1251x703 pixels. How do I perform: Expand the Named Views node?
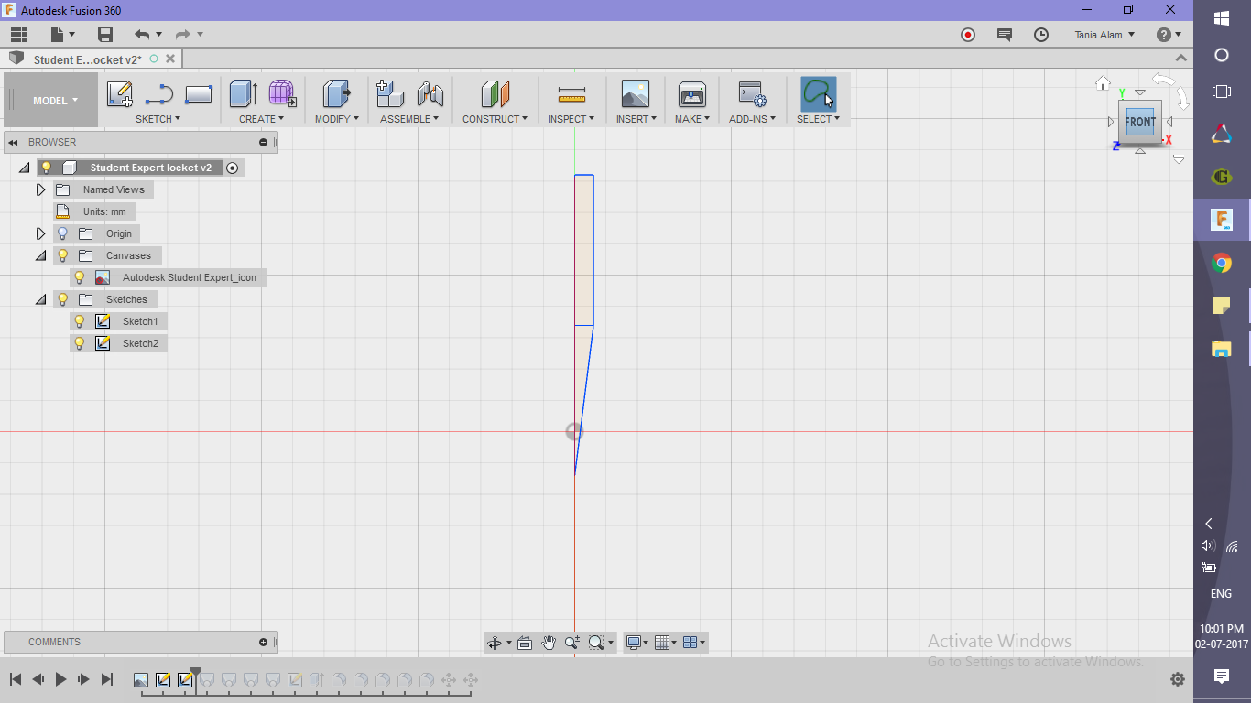pyautogui.click(x=40, y=189)
